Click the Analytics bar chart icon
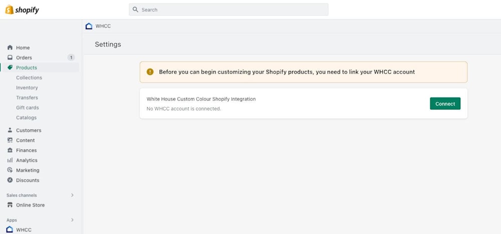 10,160
